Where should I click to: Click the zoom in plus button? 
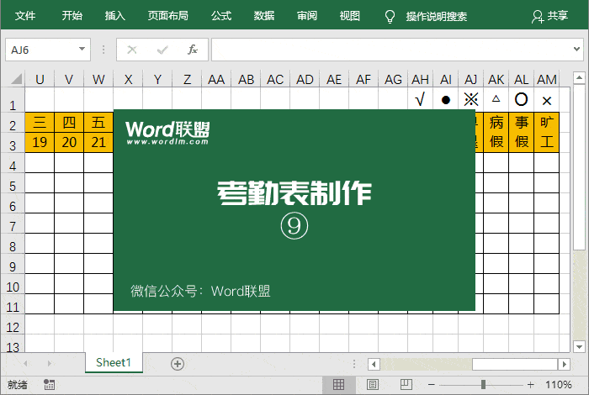pyautogui.click(x=530, y=385)
